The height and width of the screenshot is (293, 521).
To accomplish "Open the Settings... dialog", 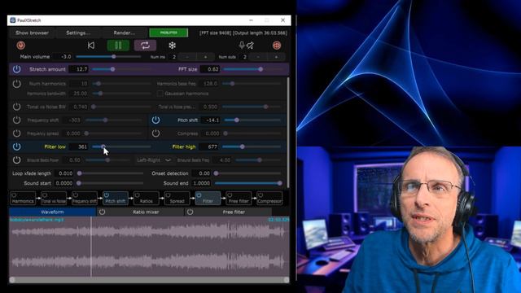I will (x=78, y=33).
